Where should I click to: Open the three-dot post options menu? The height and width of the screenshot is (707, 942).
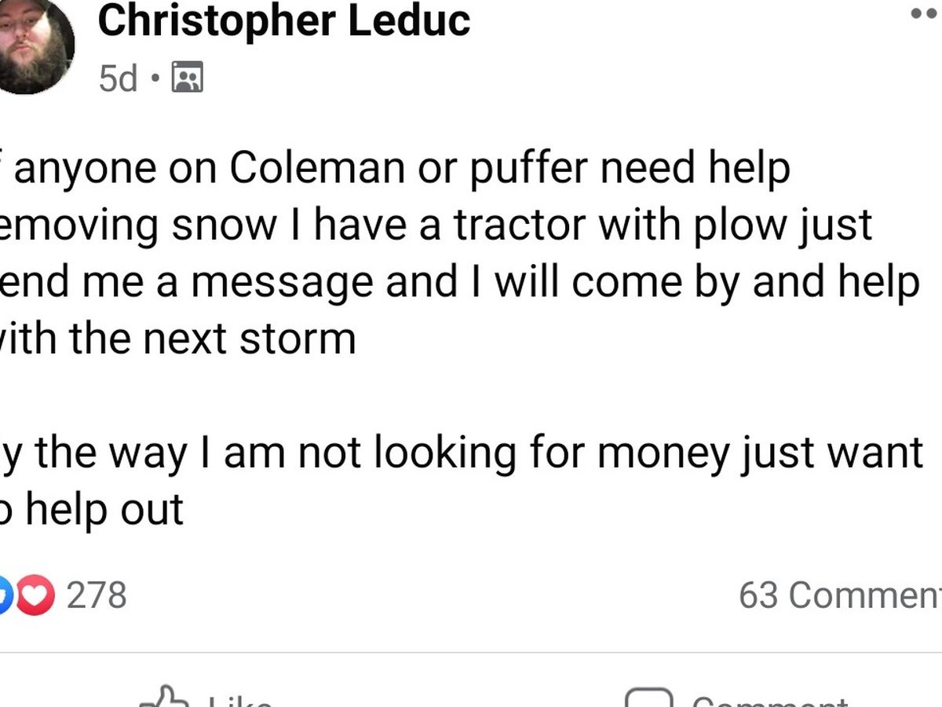pos(926,14)
